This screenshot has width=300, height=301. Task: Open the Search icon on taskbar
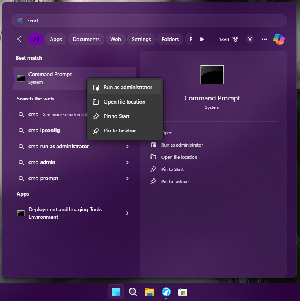pos(133,292)
